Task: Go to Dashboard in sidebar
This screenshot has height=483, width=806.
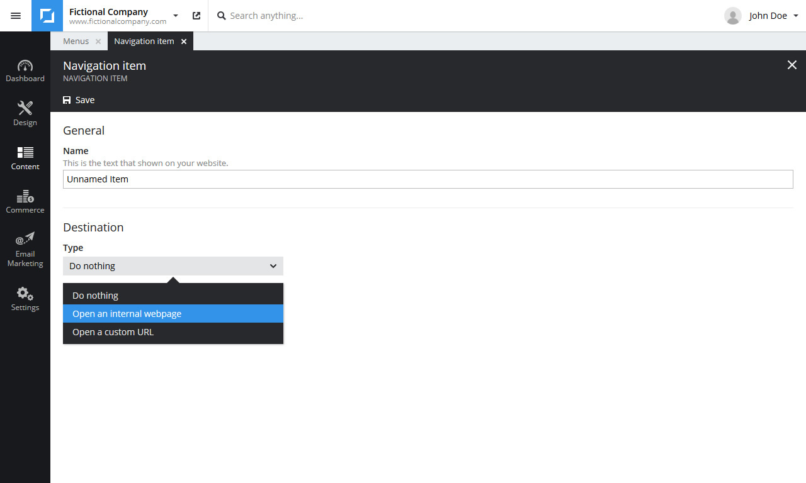Action: (x=25, y=71)
